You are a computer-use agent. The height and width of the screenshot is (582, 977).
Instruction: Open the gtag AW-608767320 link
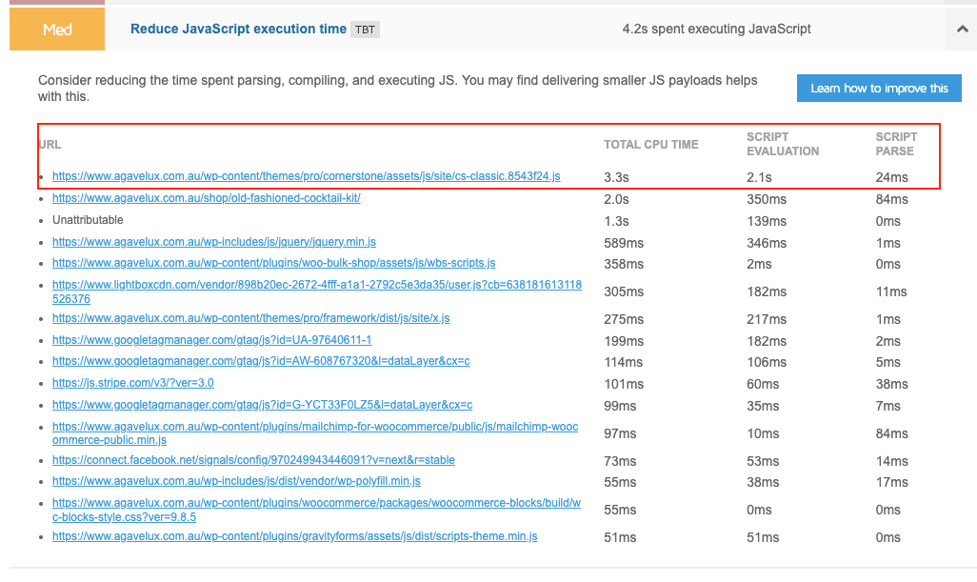[261, 362]
